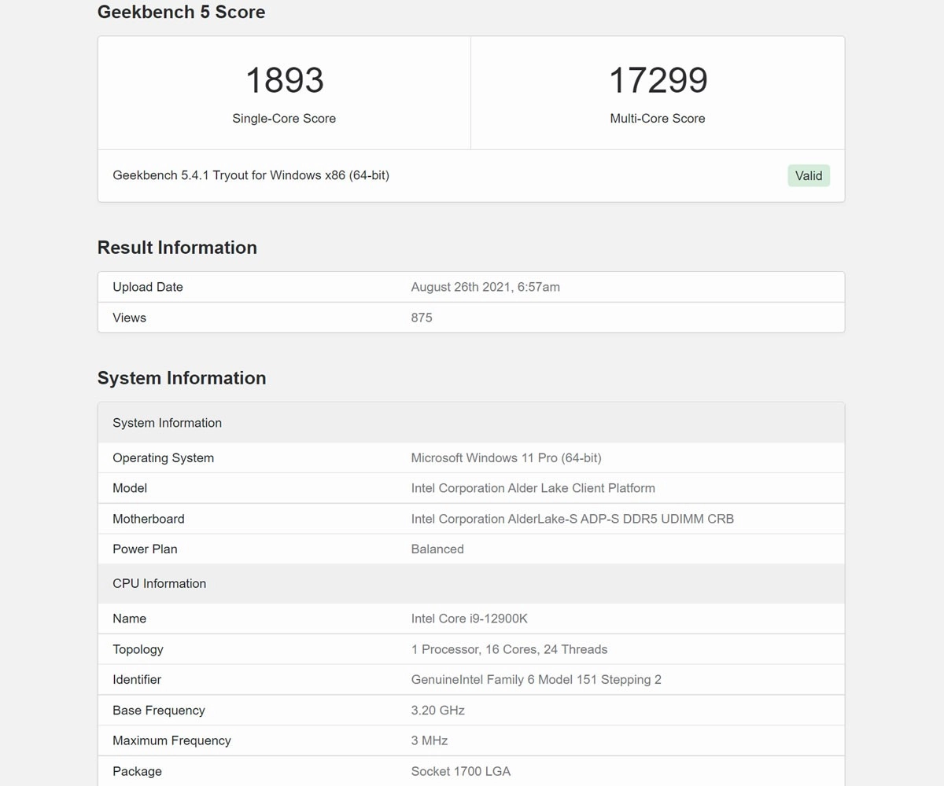
Task: Click Intel Core i9-12900K value
Action: point(469,619)
